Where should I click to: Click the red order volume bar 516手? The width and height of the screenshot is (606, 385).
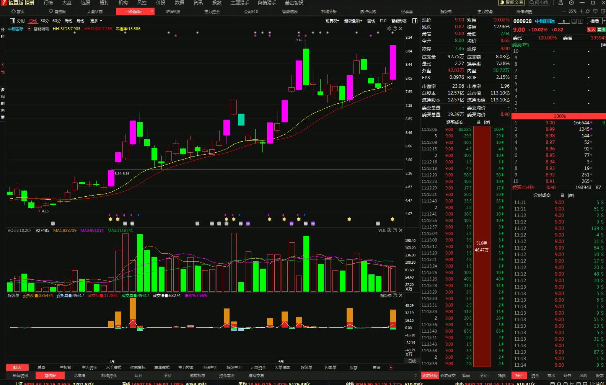(482, 246)
